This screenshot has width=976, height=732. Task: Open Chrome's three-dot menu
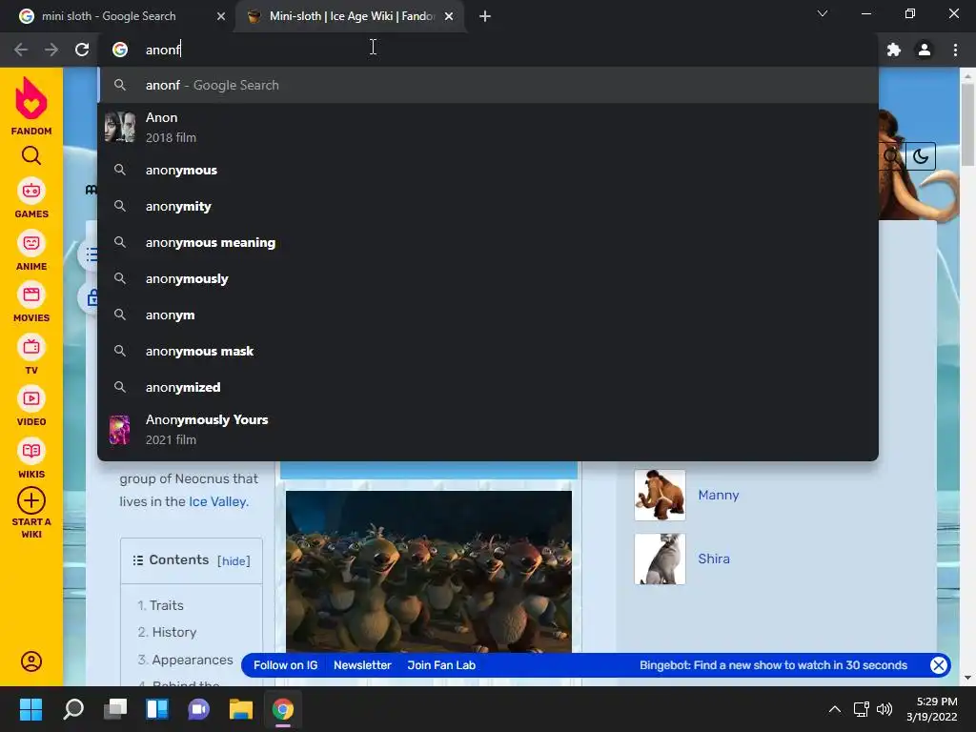(x=955, y=50)
